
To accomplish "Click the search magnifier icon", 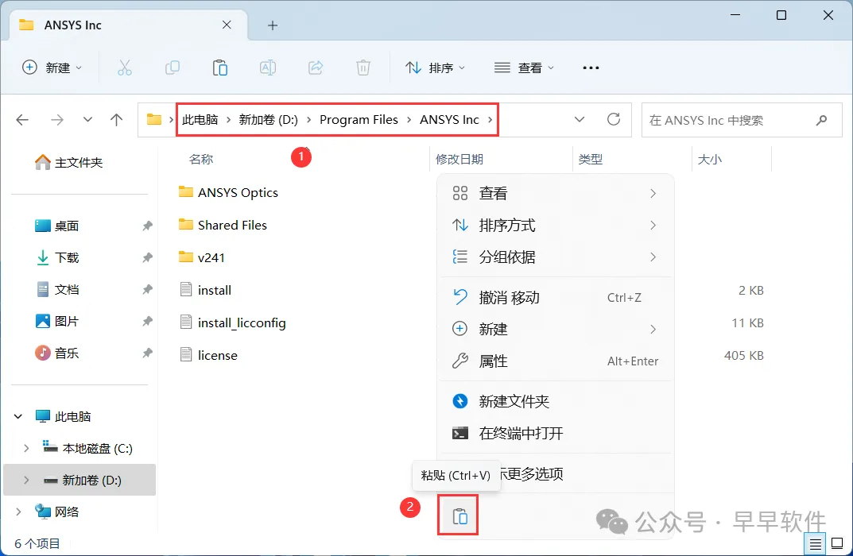I will tap(821, 120).
